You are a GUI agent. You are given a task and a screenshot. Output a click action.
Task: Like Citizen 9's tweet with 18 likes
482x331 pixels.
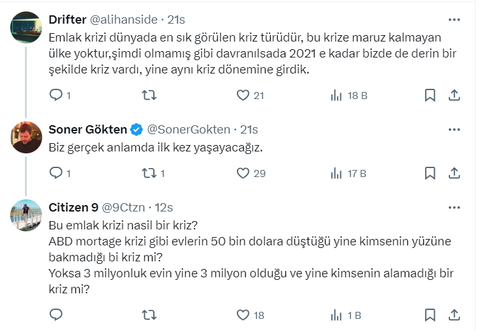click(x=243, y=314)
